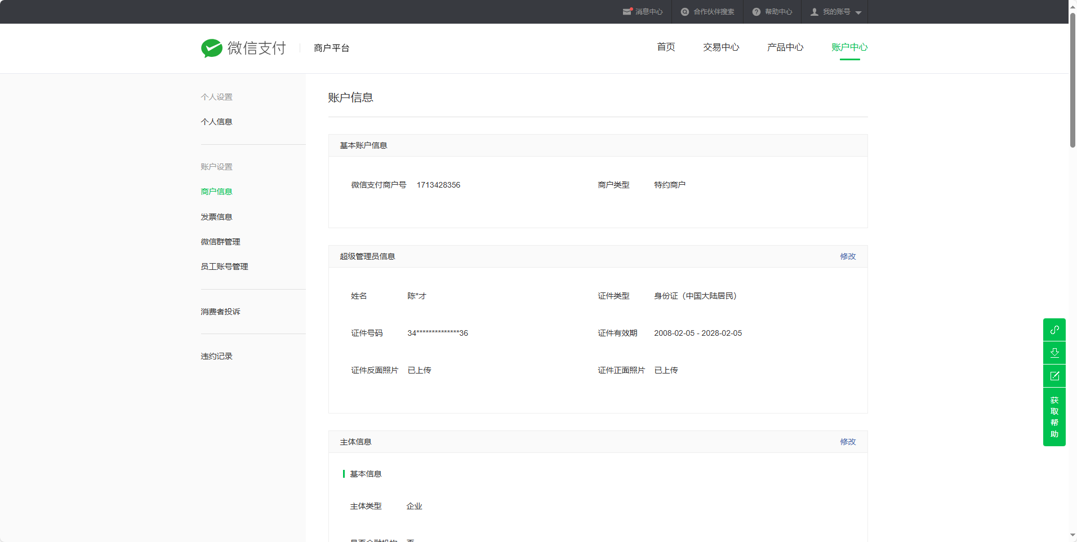Click the merchant number 1713428356
1077x542 pixels.
[x=438, y=185]
